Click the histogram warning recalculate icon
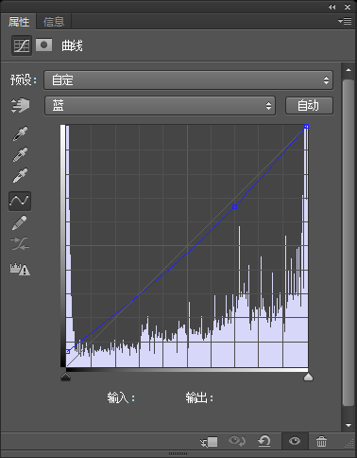This screenshot has width=357, height=458. click(x=20, y=270)
